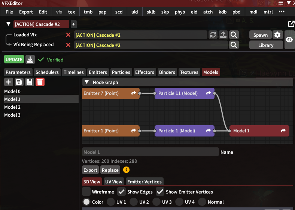
Task: Clear Vfx Being Replaced with red X
Action: [x=68, y=45]
